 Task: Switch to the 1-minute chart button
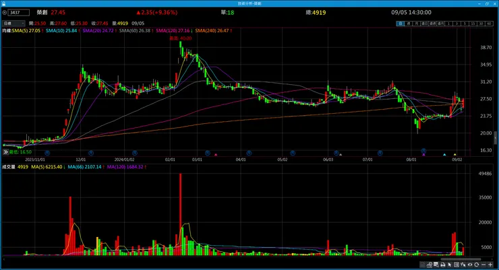click(448, 24)
